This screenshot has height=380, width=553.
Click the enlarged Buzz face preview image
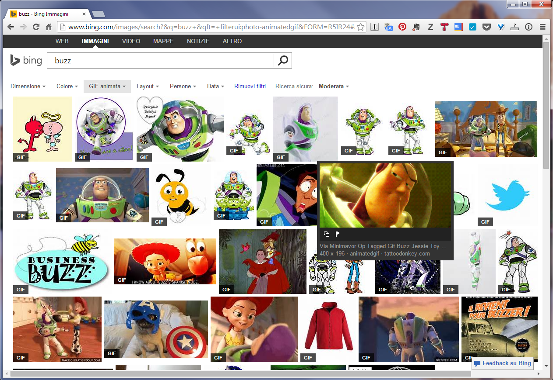pyautogui.click(x=385, y=195)
